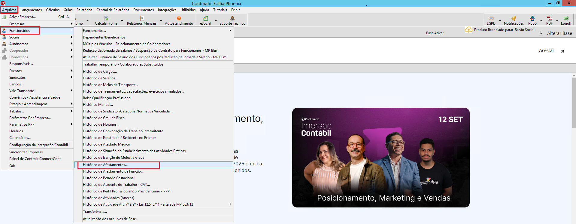Select Histórico de Afastamentos menu entry
Image resolution: width=576 pixels, height=224 pixels.
[154, 165]
